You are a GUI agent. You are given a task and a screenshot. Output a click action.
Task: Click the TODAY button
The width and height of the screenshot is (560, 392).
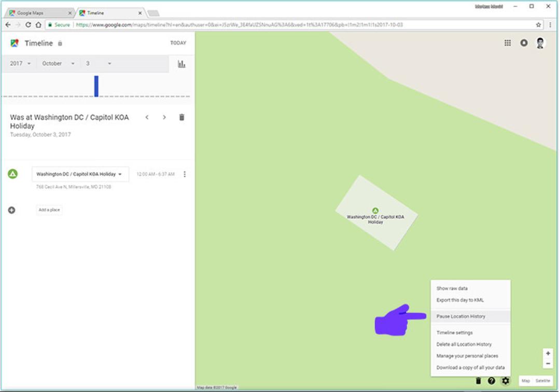pos(178,43)
